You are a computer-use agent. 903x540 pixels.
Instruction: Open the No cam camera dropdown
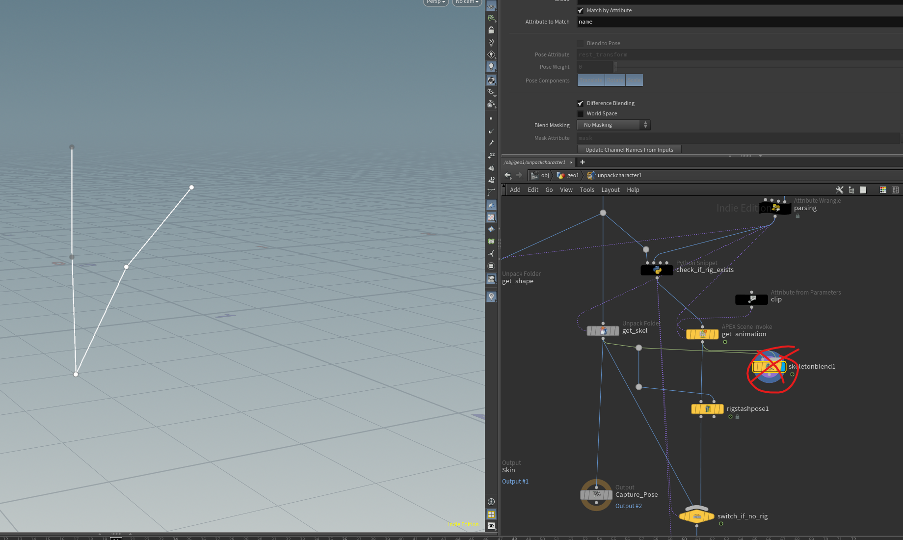[x=466, y=2]
